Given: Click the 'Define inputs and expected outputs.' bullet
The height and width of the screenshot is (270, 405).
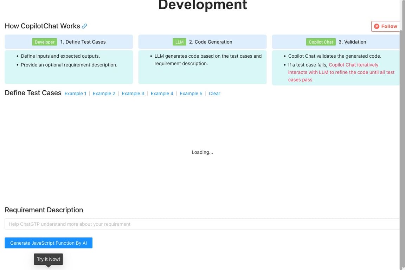Looking at the screenshot, I should pos(60,56).
